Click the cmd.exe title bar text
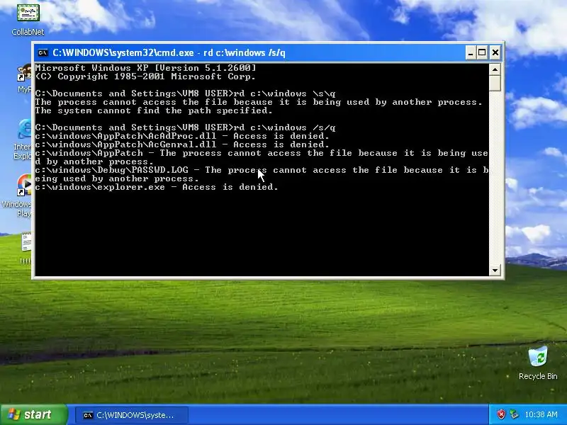The image size is (567, 425). pyautogui.click(x=169, y=52)
